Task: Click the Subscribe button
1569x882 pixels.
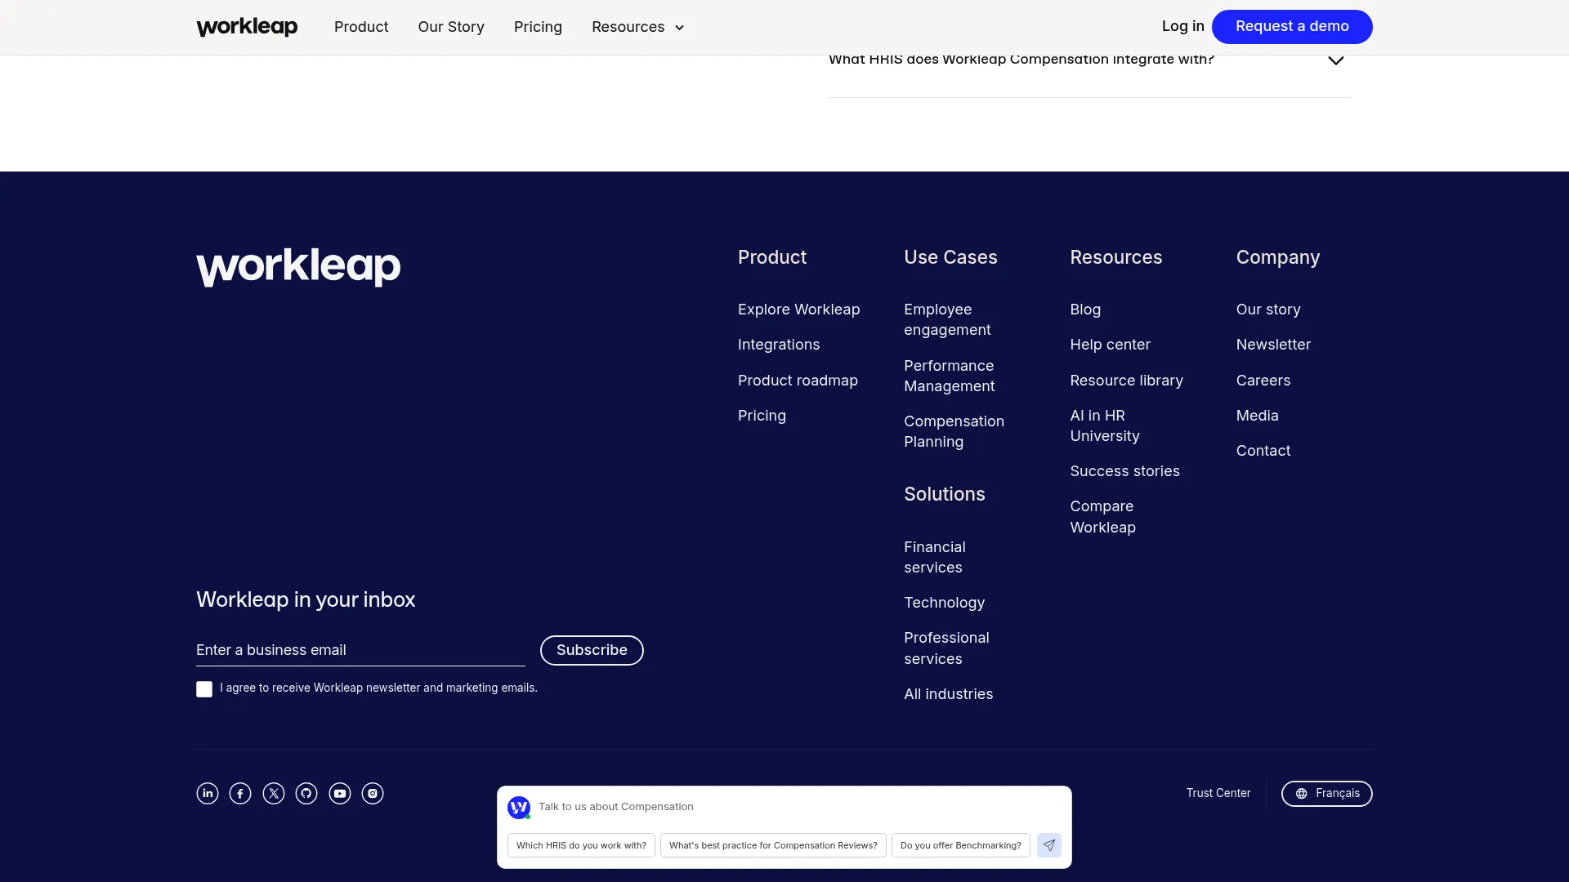Action: coord(592,650)
